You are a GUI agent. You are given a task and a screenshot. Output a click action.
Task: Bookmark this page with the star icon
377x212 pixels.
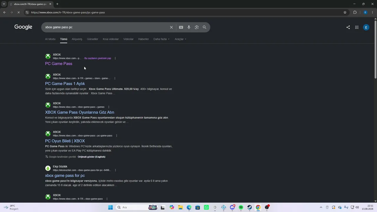point(345,12)
